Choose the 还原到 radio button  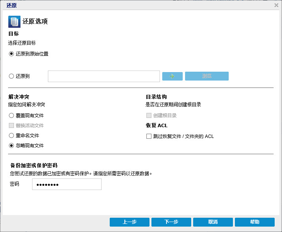[x=11, y=76]
